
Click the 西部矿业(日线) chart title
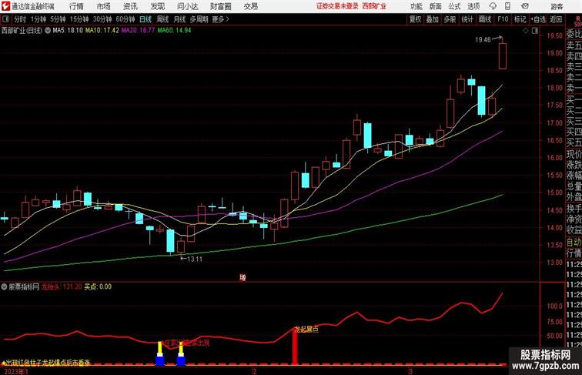pyautogui.click(x=22, y=31)
